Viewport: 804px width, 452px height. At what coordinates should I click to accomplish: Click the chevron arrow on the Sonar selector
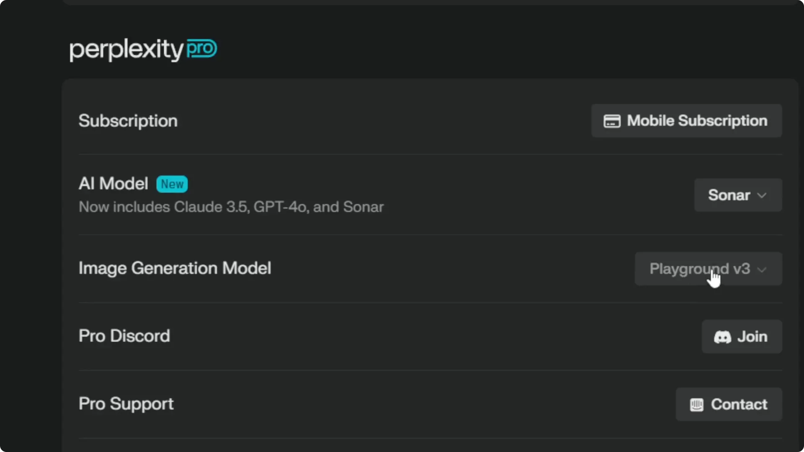[763, 195]
